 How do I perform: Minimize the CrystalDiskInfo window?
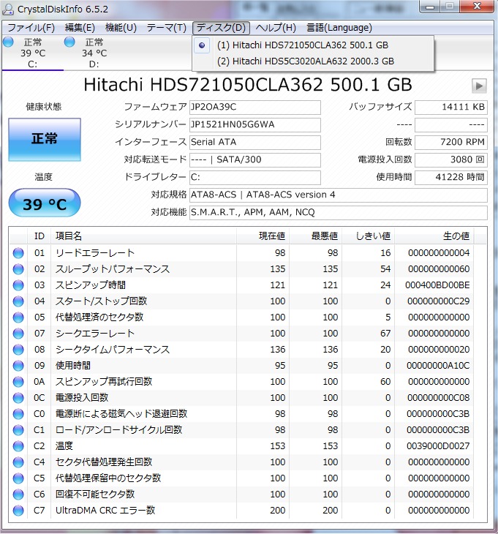point(429,7)
